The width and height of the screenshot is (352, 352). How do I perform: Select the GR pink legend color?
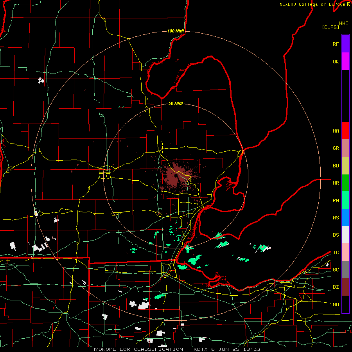(x=345, y=148)
